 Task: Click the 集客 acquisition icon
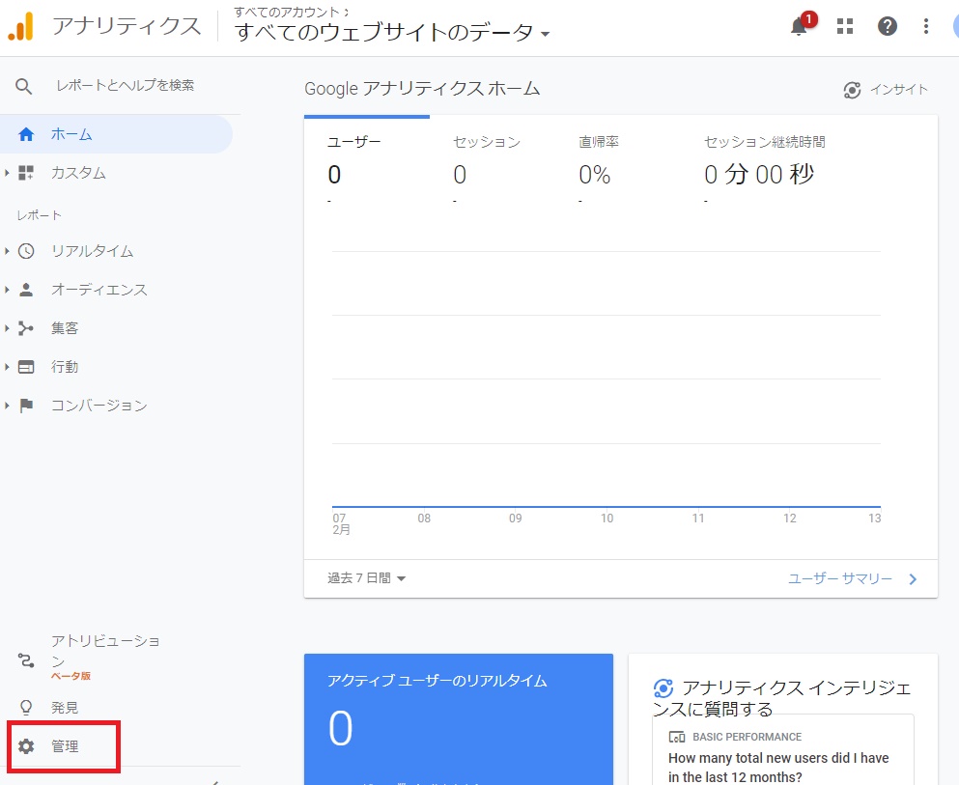[26, 328]
